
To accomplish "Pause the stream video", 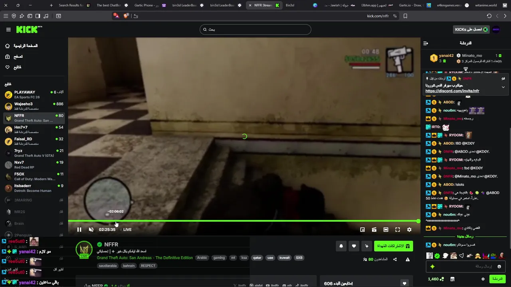I will [79, 230].
